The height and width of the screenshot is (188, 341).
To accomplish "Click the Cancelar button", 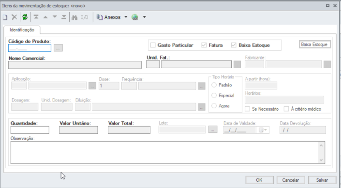I will pos(291,180).
